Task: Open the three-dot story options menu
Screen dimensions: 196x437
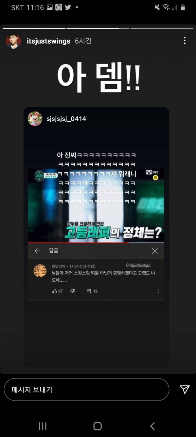Action: click(185, 41)
